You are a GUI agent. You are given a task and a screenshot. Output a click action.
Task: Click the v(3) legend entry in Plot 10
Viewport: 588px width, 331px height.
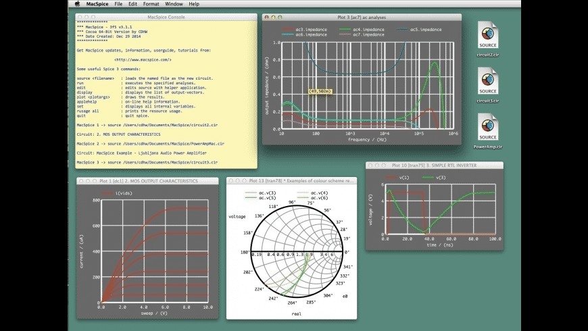coord(434,177)
